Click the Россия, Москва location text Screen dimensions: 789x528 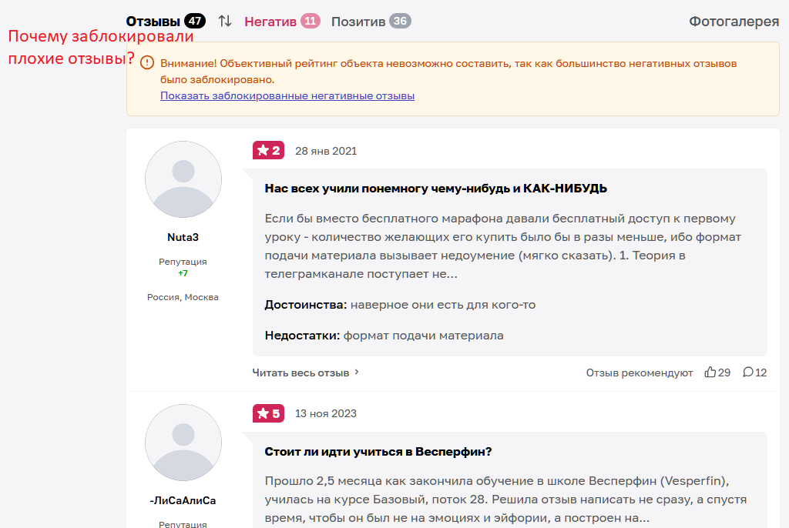pyautogui.click(x=183, y=296)
